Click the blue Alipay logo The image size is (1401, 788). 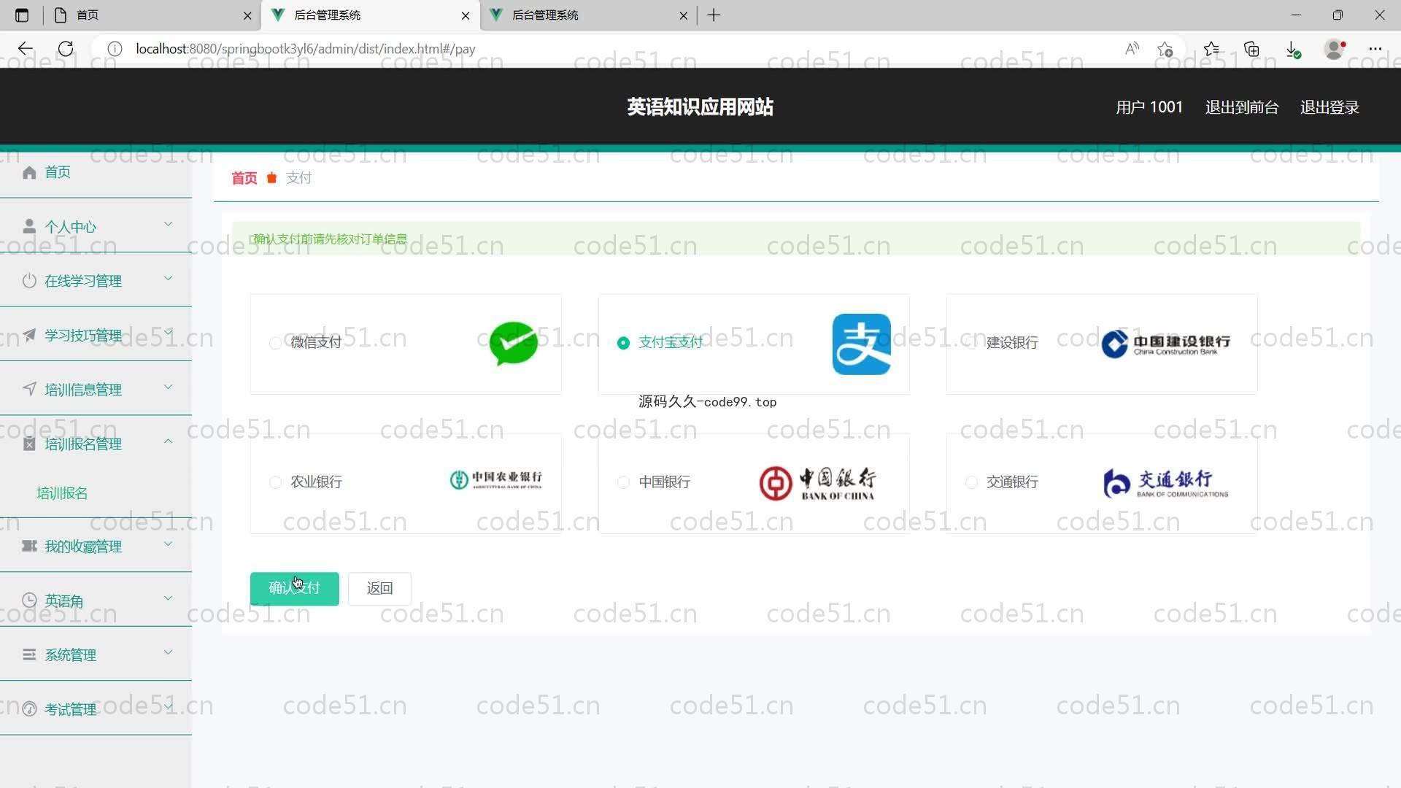pos(861,344)
